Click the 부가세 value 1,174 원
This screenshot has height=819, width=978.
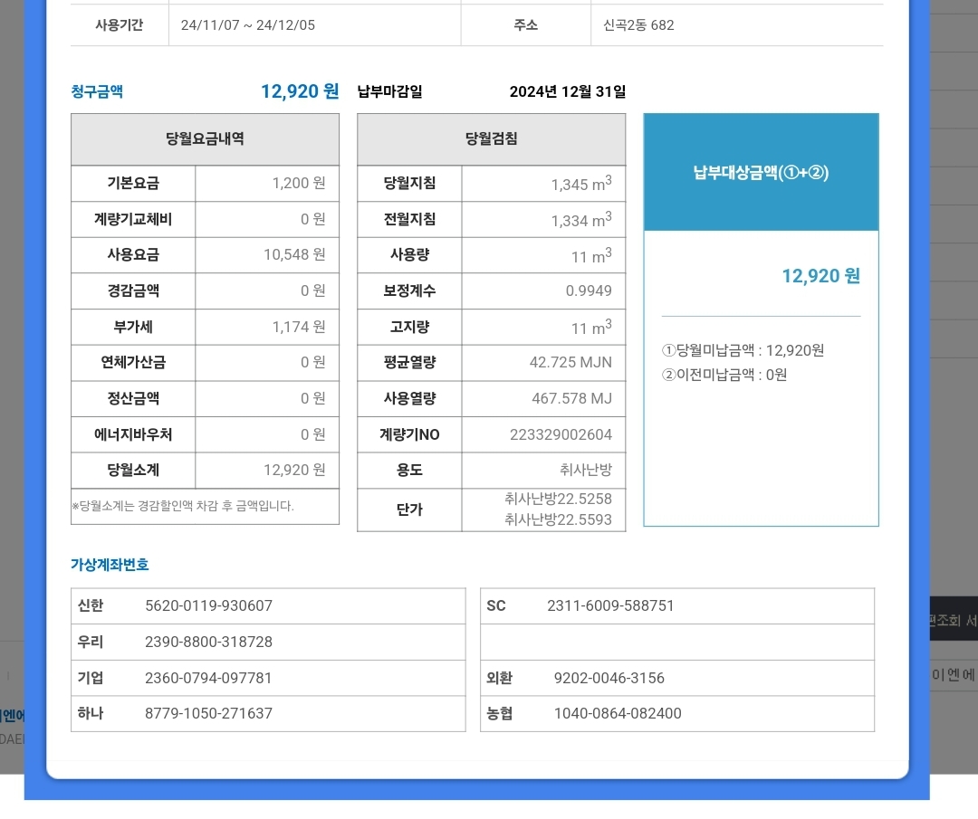coord(299,327)
